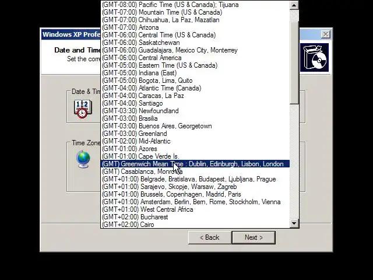Close the Windows XP setup dialog
This screenshot has width=373, height=280.
pyautogui.click(x=325, y=34)
